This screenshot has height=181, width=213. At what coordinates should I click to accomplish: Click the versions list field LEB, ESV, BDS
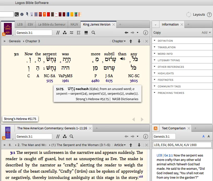click(182, 145)
